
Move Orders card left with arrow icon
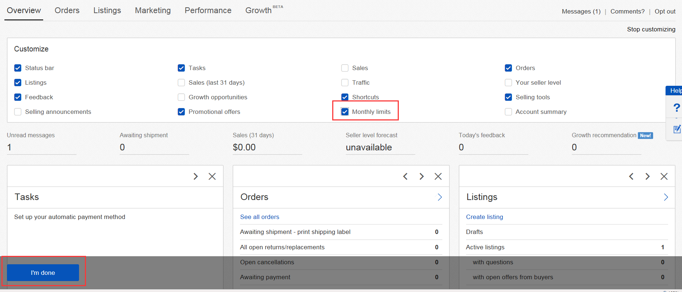[405, 176]
